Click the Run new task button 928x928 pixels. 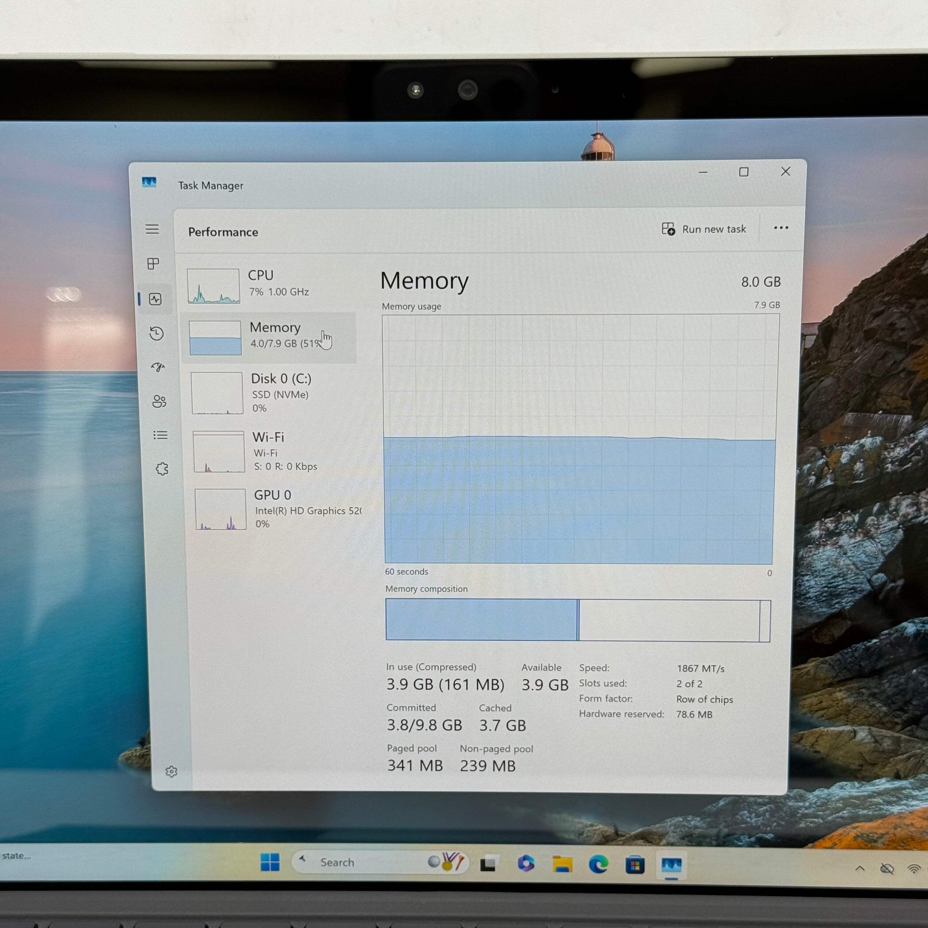point(704,229)
